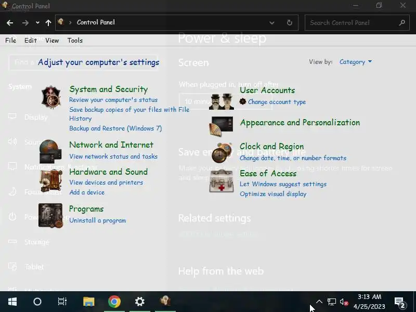This screenshot has width=416, height=312.
Task: Open the System and Security category icon
Action: 51,97
